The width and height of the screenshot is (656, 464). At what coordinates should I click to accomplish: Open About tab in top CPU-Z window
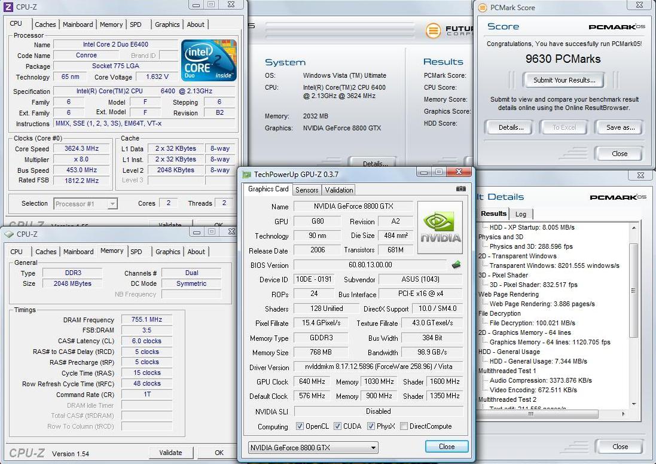click(196, 25)
